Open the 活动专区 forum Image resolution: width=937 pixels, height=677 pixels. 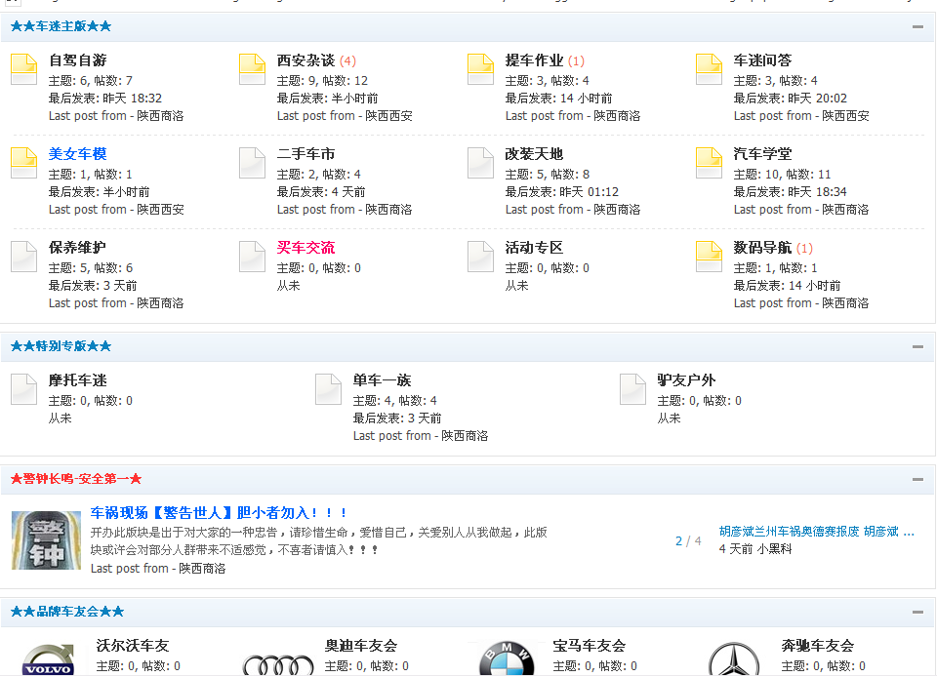(x=534, y=248)
